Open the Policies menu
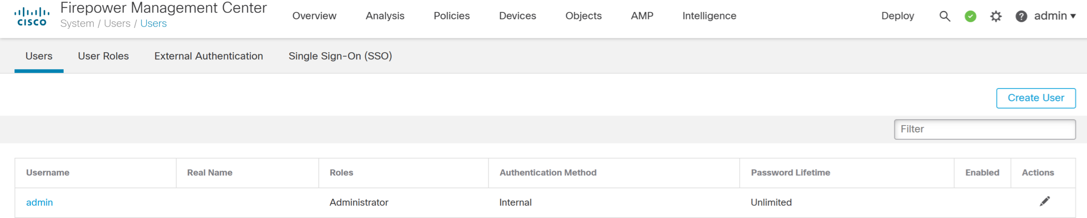The height and width of the screenshot is (218, 1087). [x=451, y=16]
